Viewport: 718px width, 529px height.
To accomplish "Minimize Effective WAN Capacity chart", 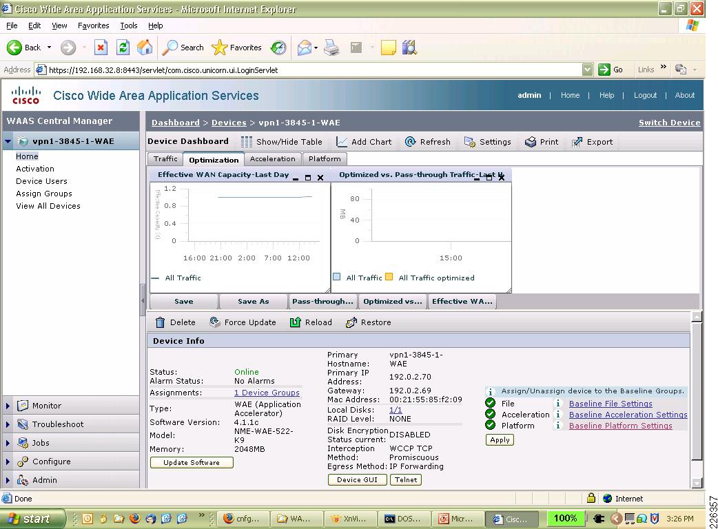I will (296, 178).
